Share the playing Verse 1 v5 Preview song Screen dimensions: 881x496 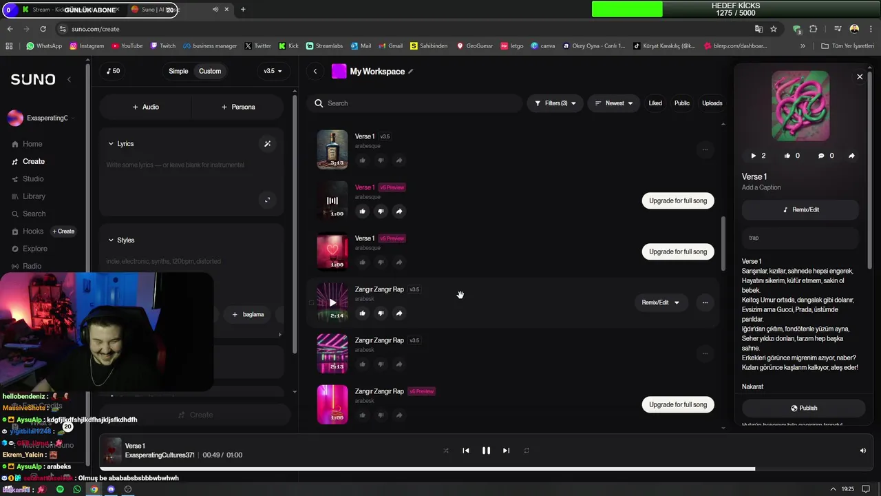pos(399,211)
